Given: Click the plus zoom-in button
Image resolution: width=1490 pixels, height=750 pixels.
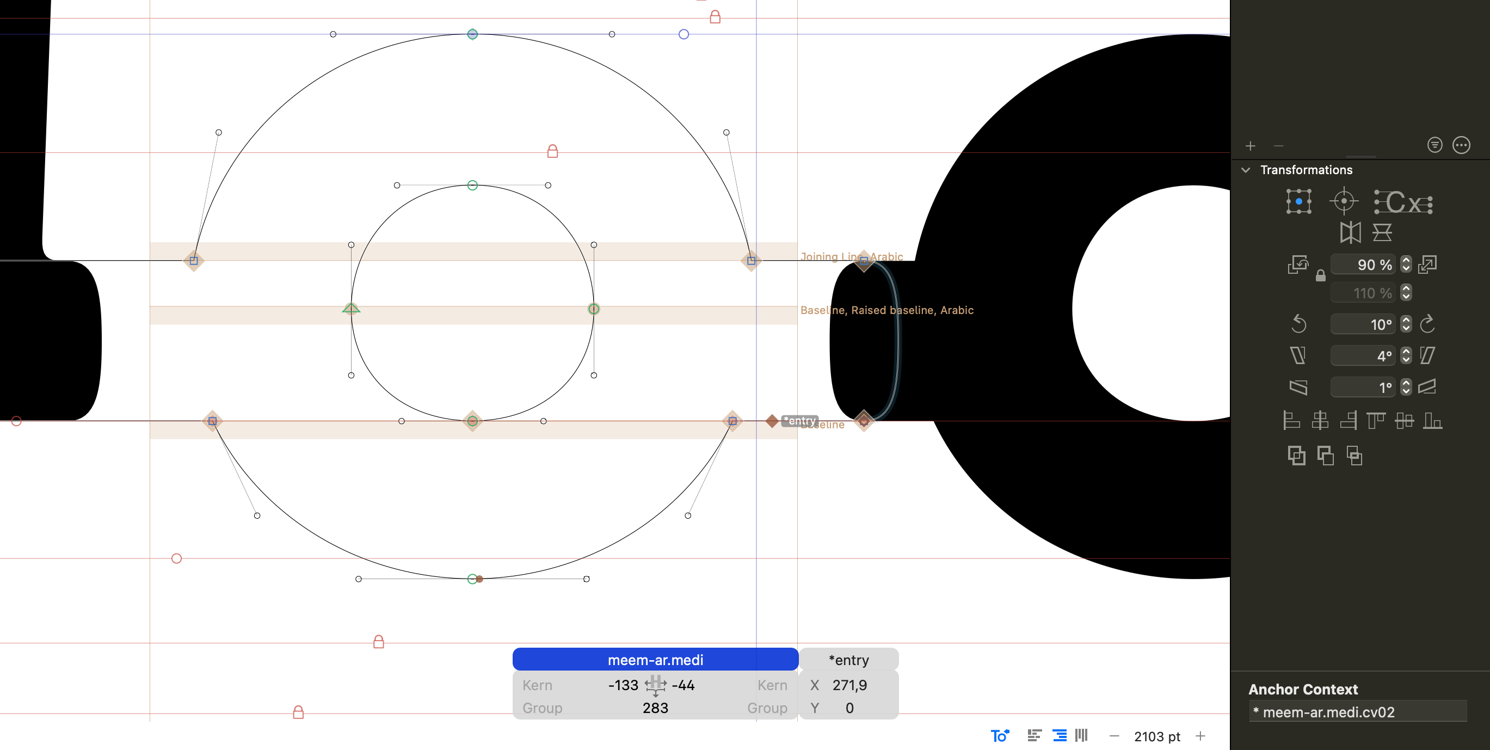Looking at the screenshot, I should coord(1200,736).
